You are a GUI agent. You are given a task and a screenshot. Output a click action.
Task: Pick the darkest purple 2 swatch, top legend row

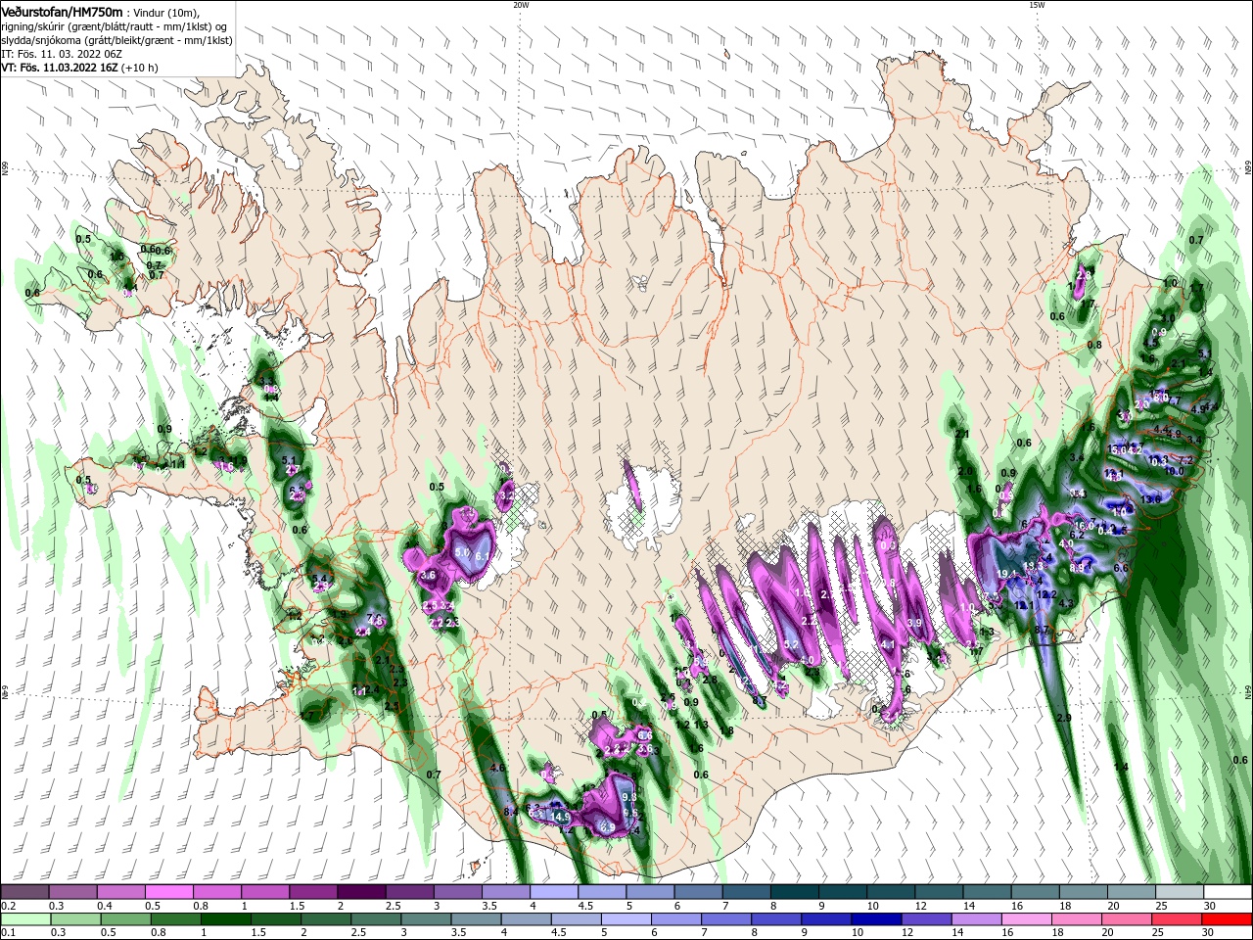coord(360,892)
